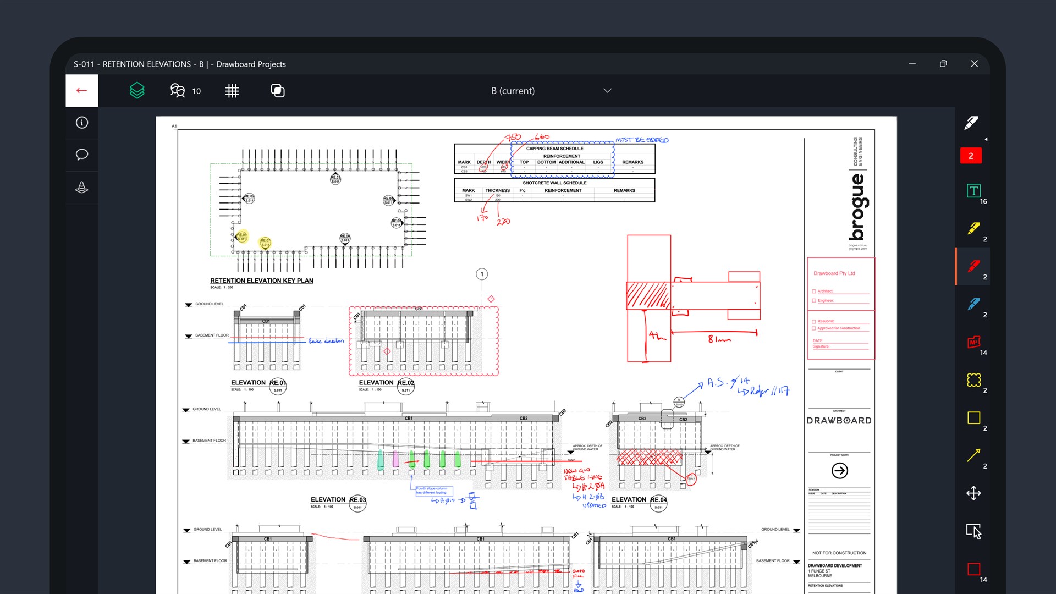Select the green text tool
1056x594 pixels.
coord(974,191)
